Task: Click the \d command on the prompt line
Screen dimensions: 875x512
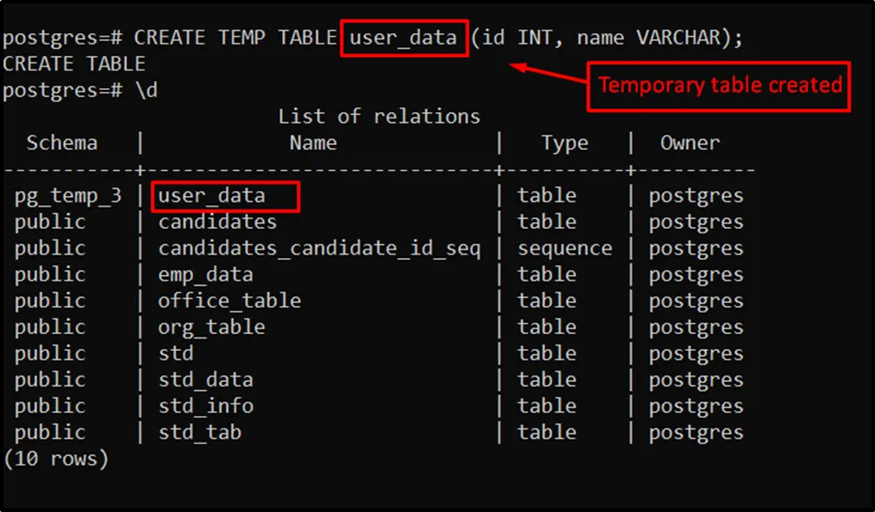Action: (146, 91)
